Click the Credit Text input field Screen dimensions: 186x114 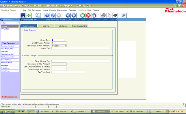click(x=81, y=49)
